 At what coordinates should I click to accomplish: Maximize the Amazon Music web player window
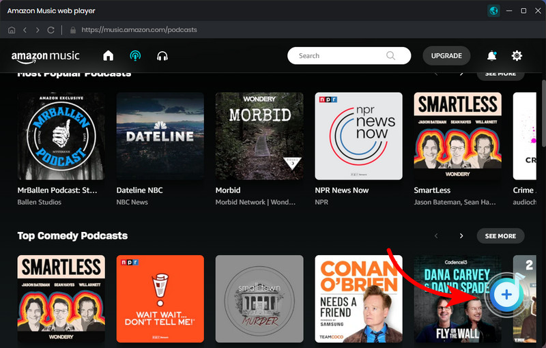coord(523,11)
